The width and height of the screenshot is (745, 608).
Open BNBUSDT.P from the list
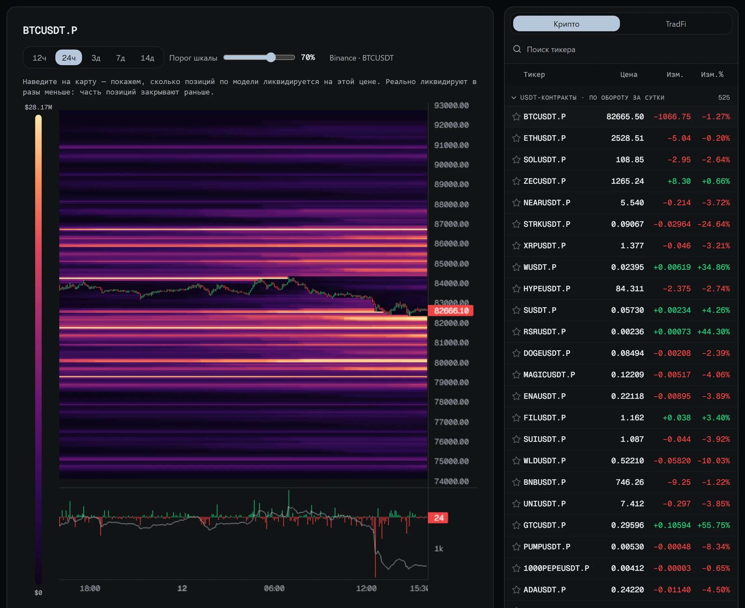tap(621, 482)
